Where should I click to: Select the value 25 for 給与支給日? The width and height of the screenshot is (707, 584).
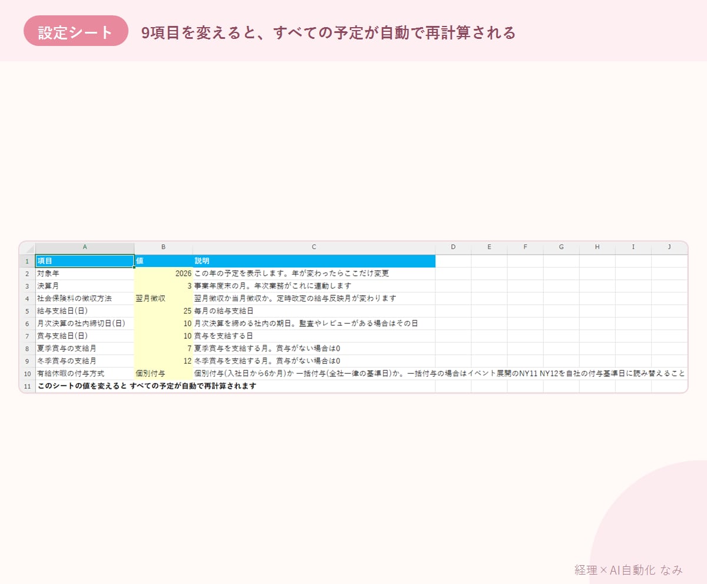coord(163,311)
